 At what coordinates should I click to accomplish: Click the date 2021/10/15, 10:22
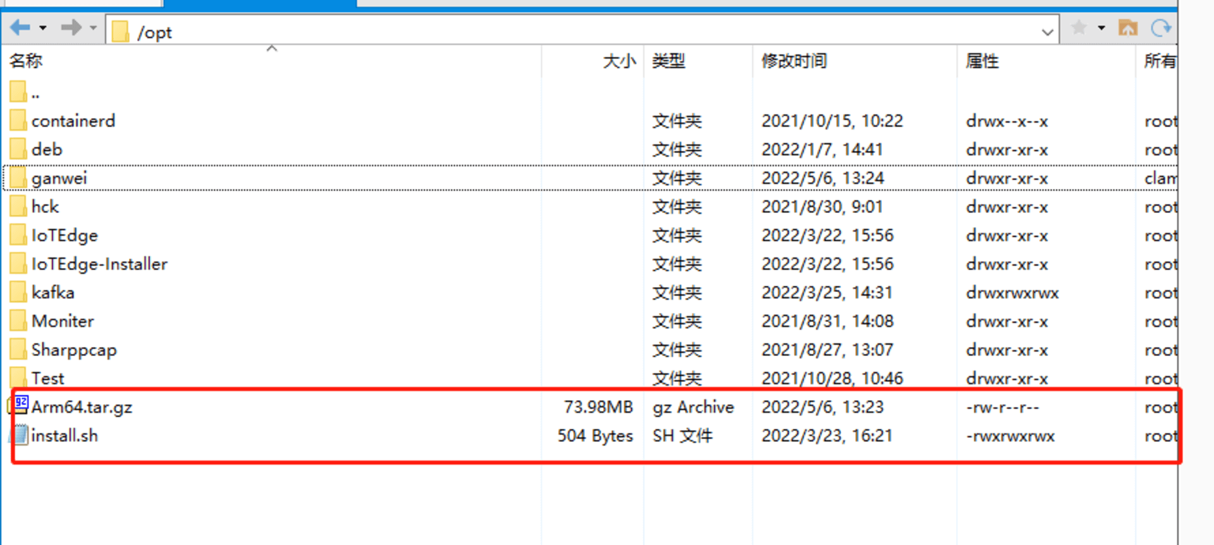(832, 121)
